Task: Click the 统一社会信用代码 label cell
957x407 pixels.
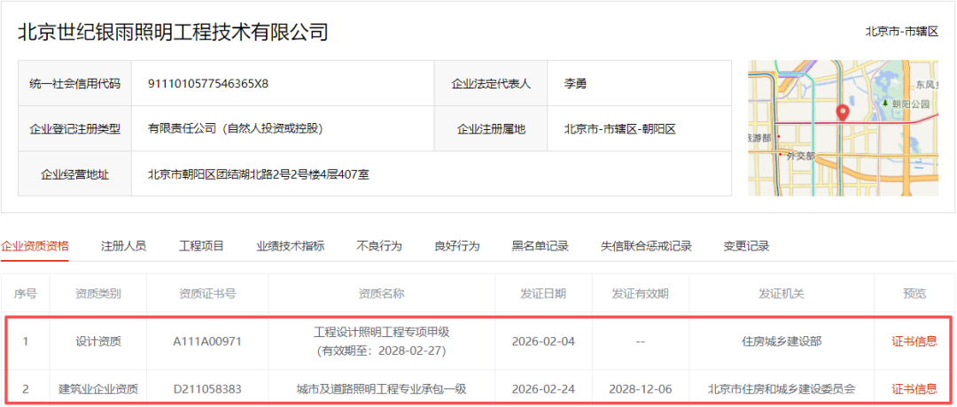Action: 75,83
